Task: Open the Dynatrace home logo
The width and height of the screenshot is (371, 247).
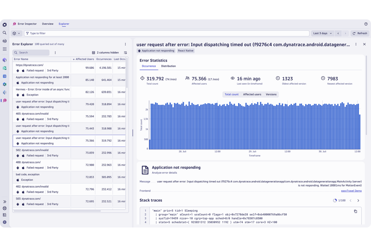Action: pyautogui.click(x=4, y=25)
